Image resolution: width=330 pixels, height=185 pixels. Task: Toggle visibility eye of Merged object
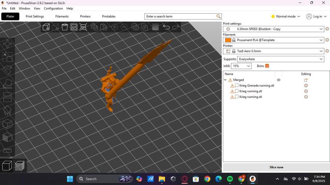click(279, 80)
